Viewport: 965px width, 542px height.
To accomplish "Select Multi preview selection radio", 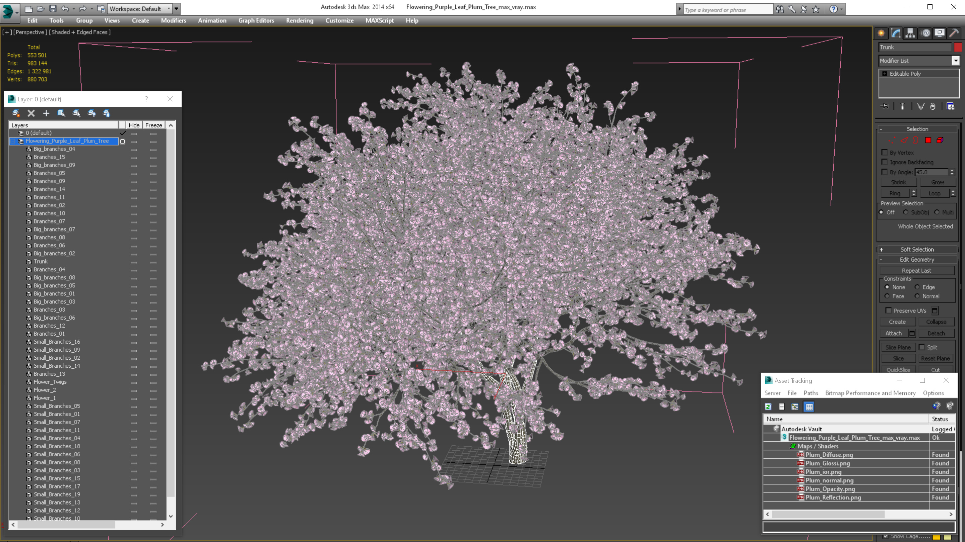I will pyautogui.click(x=937, y=212).
